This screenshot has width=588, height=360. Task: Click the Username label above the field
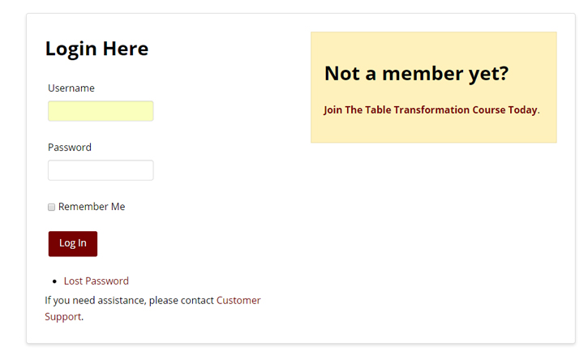tap(71, 88)
